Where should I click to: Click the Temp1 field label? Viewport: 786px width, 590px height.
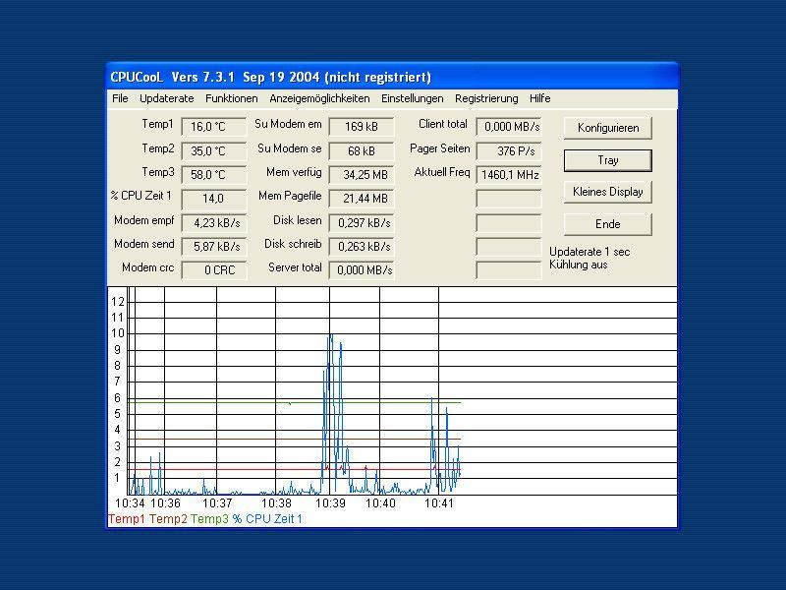157,124
